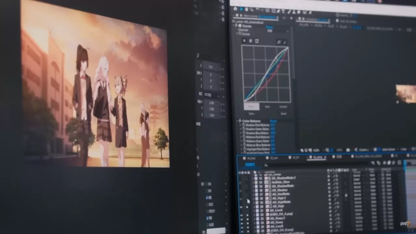This screenshot has width=416, height=234.
Task: Select the Selection arrow tool
Action: coord(241,9)
